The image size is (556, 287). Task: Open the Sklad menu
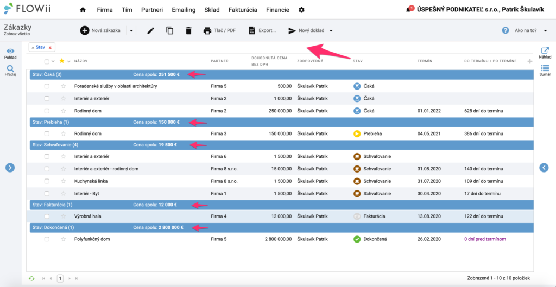(x=212, y=10)
